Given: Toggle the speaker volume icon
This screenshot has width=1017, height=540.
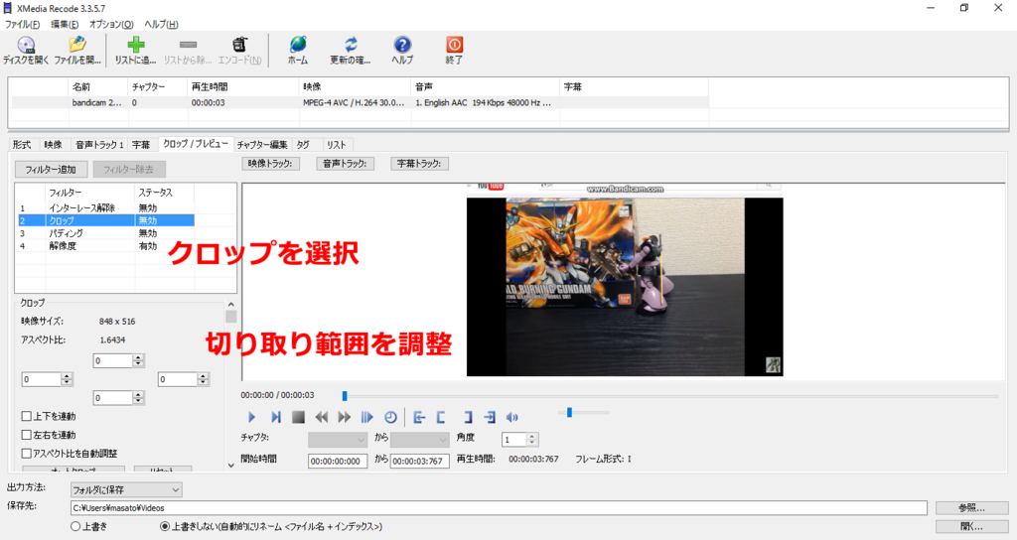Looking at the screenshot, I should pyautogui.click(x=512, y=418).
